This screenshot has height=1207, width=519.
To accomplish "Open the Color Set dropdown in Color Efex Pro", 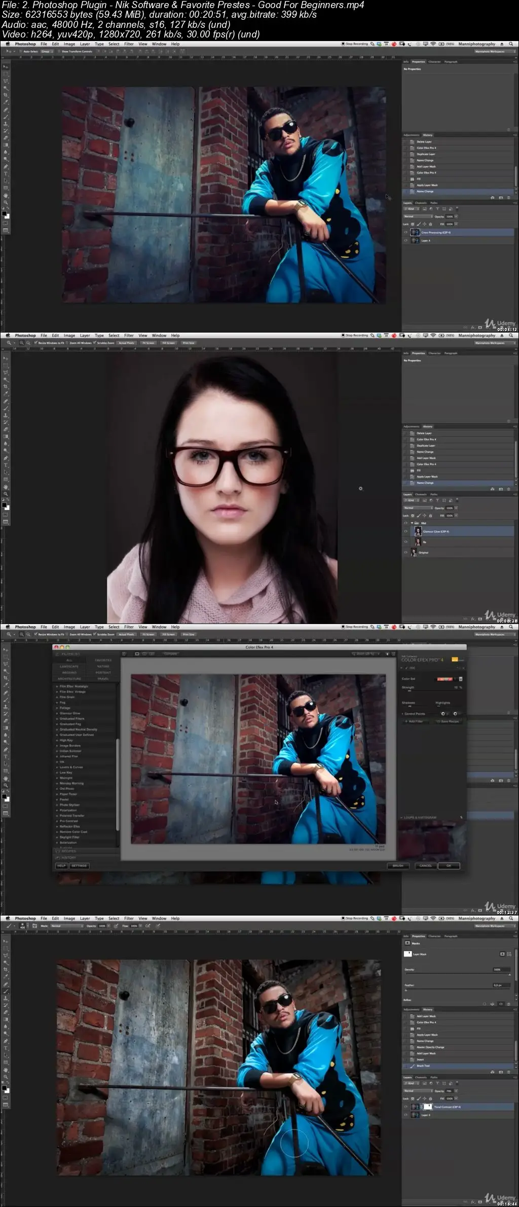I will pyautogui.click(x=460, y=679).
